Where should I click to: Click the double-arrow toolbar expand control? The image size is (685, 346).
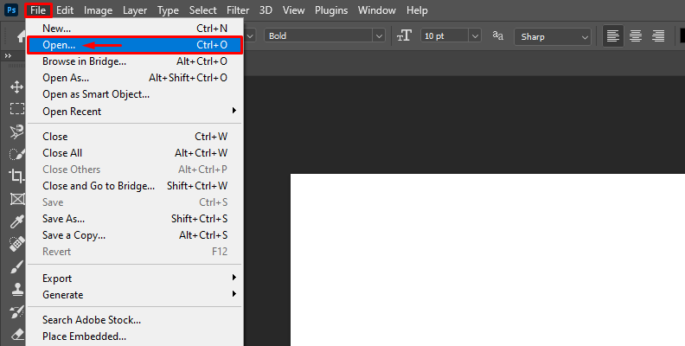tap(9, 56)
